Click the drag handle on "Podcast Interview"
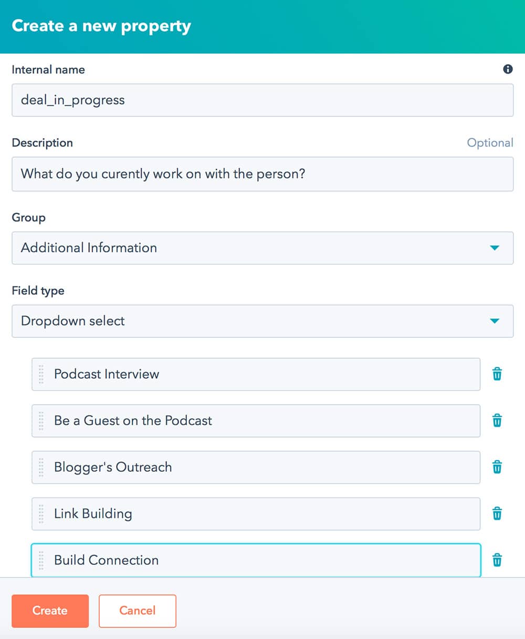The width and height of the screenshot is (525, 639). pyautogui.click(x=41, y=374)
